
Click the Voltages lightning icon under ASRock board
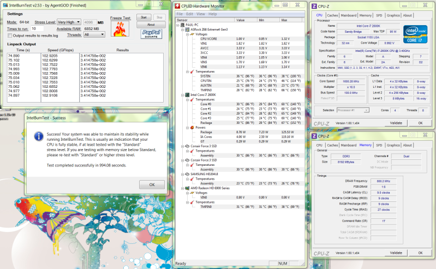click(192, 34)
